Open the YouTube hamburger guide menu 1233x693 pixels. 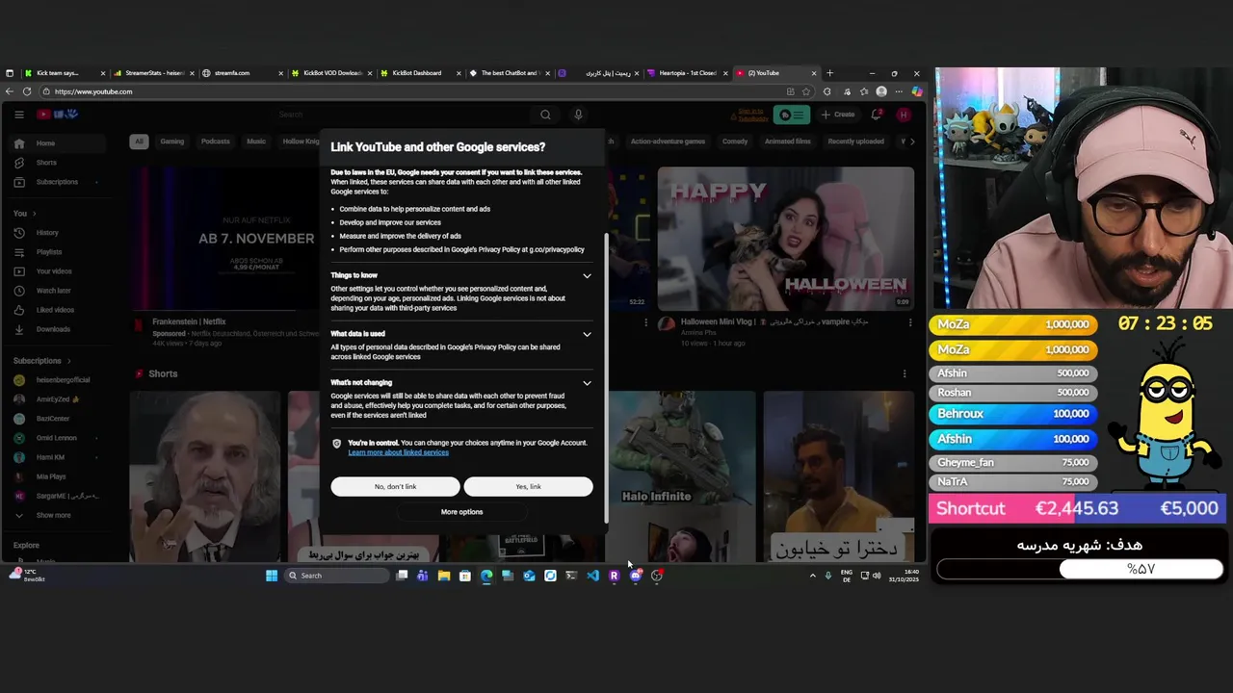pyautogui.click(x=18, y=115)
